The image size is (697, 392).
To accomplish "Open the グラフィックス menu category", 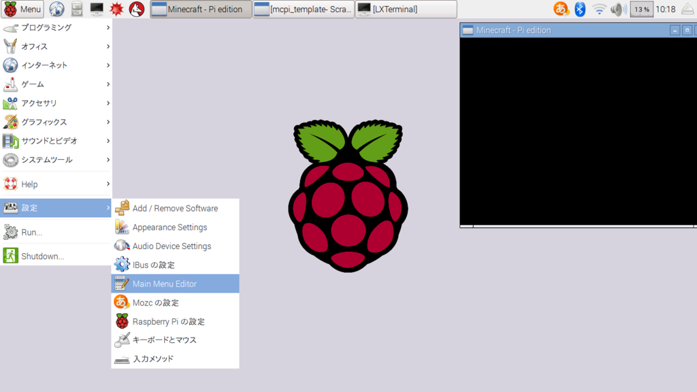I will coord(56,122).
